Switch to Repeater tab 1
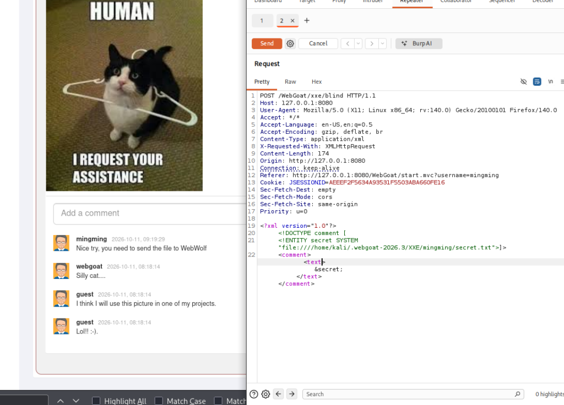 point(262,20)
